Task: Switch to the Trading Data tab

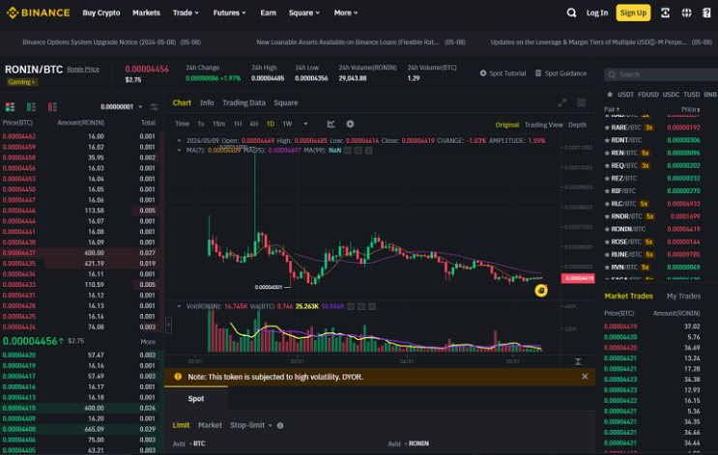Action: [x=244, y=103]
